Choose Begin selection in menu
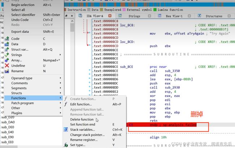Viewport: 235px width, 148px height. coord(23,5)
